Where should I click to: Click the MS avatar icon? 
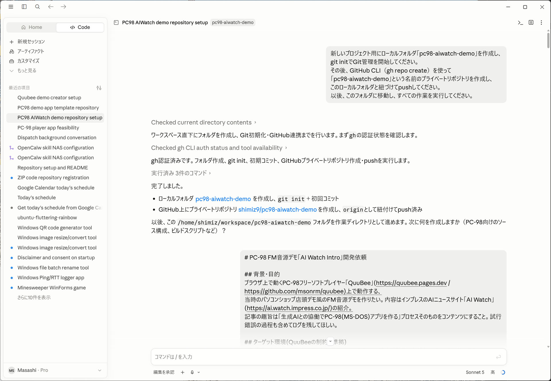point(11,370)
